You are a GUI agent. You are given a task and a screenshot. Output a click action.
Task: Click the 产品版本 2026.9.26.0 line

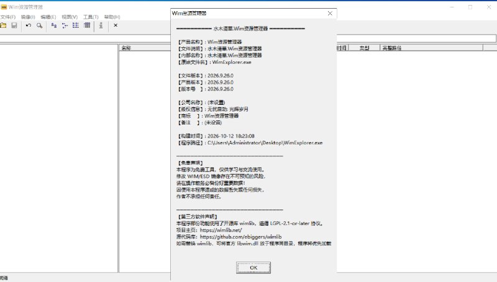coord(205,82)
